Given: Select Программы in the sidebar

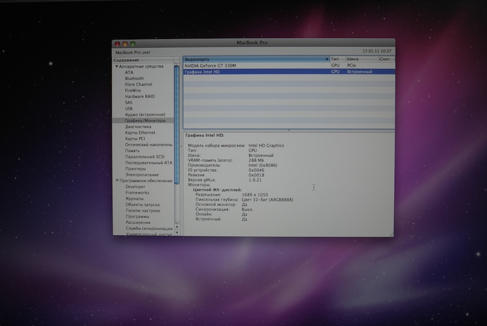Looking at the screenshot, I should (137, 216).
